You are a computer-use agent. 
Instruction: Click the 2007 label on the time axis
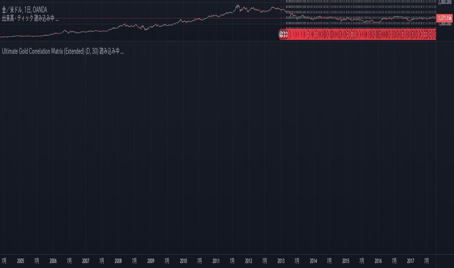pos(85,261)
